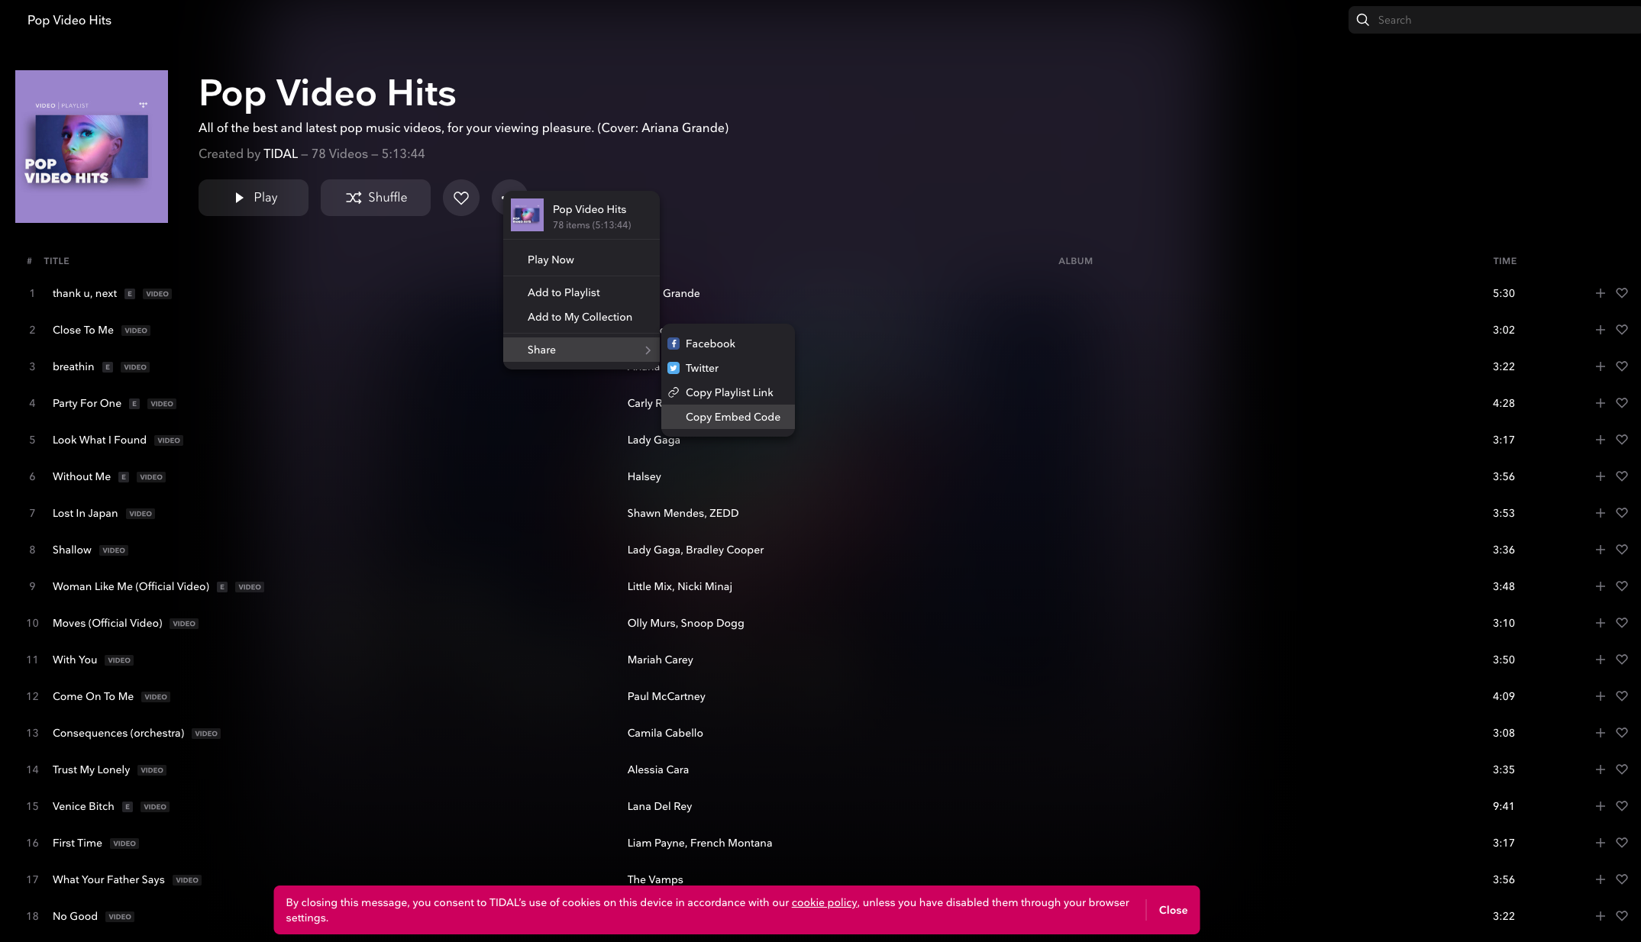This screenshot has width=1641, height=942.
Task: Add 'Woman Like Me' using plus icon
Action: click(x=1600, y=586)
